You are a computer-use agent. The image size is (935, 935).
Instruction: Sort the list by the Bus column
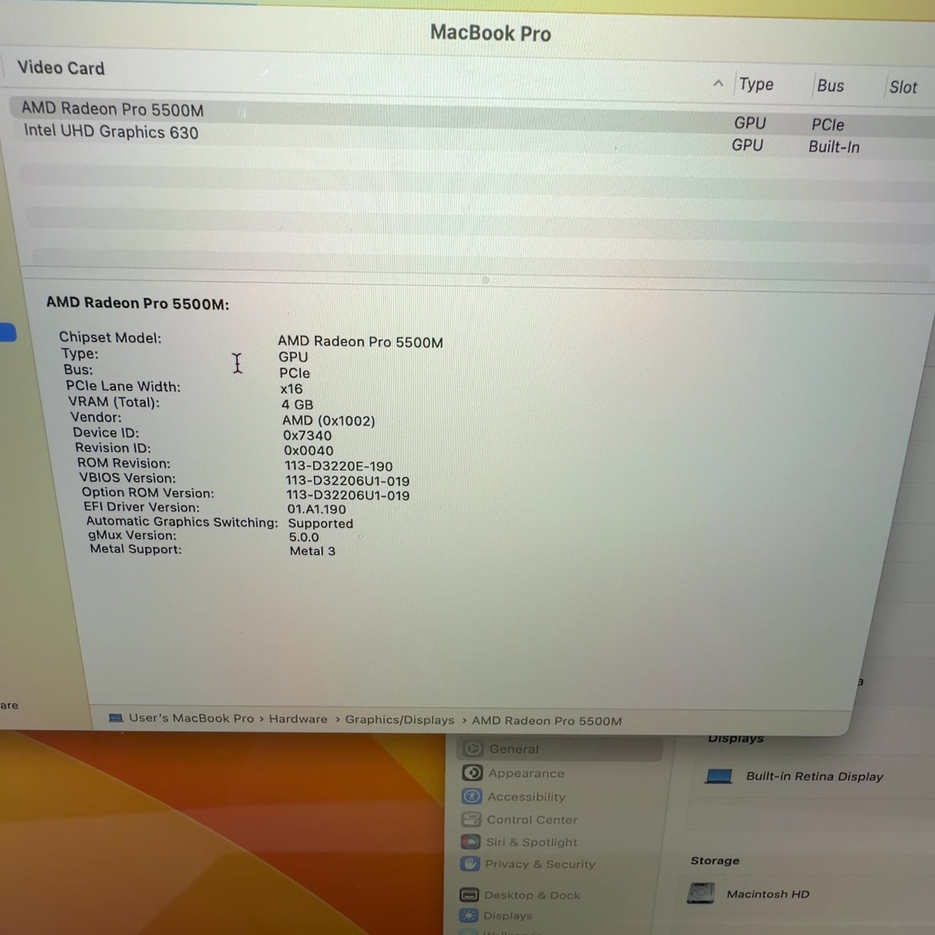pyautogui.click(x=830, y=86)
